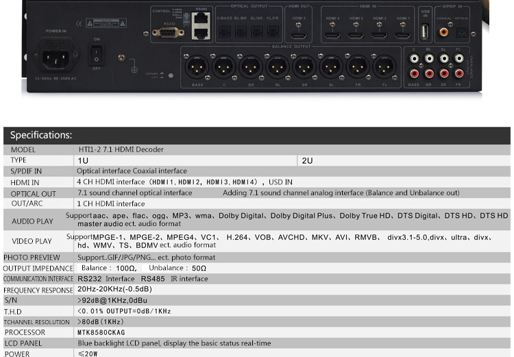
Task: Click the "Specifications:" heading
Action: (x=41, y=135)
